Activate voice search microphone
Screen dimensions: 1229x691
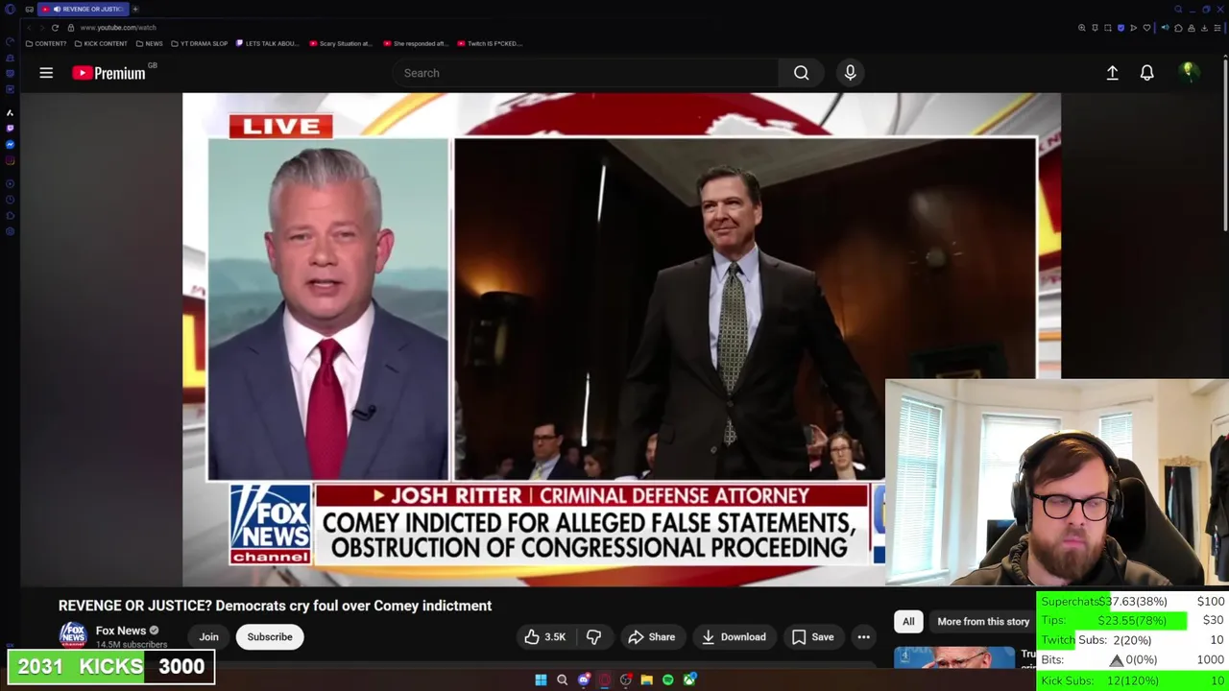tap(850, 73)
